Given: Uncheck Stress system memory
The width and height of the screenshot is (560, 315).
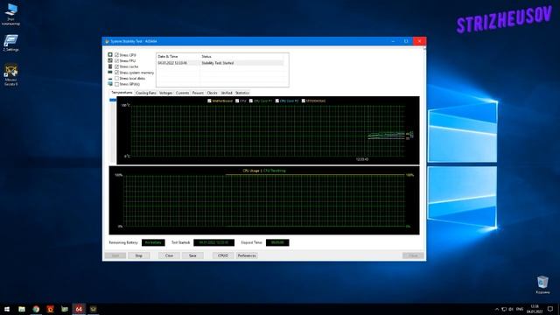Looking at the screenshot, I should (116, 73).
